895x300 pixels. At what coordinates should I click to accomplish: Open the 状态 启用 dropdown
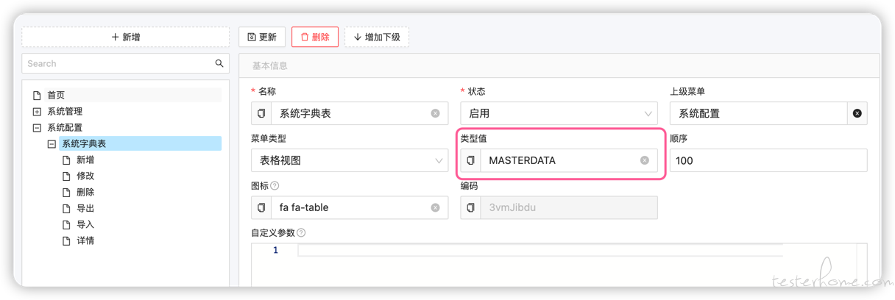point(559,113)
